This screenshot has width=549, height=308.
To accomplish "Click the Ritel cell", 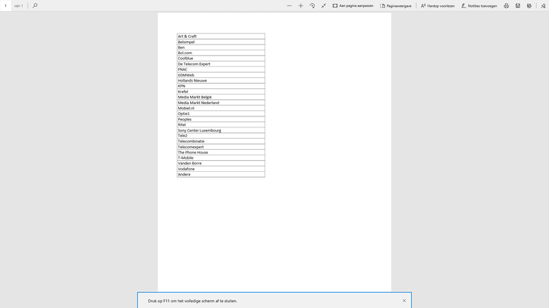I will (220, 125).
